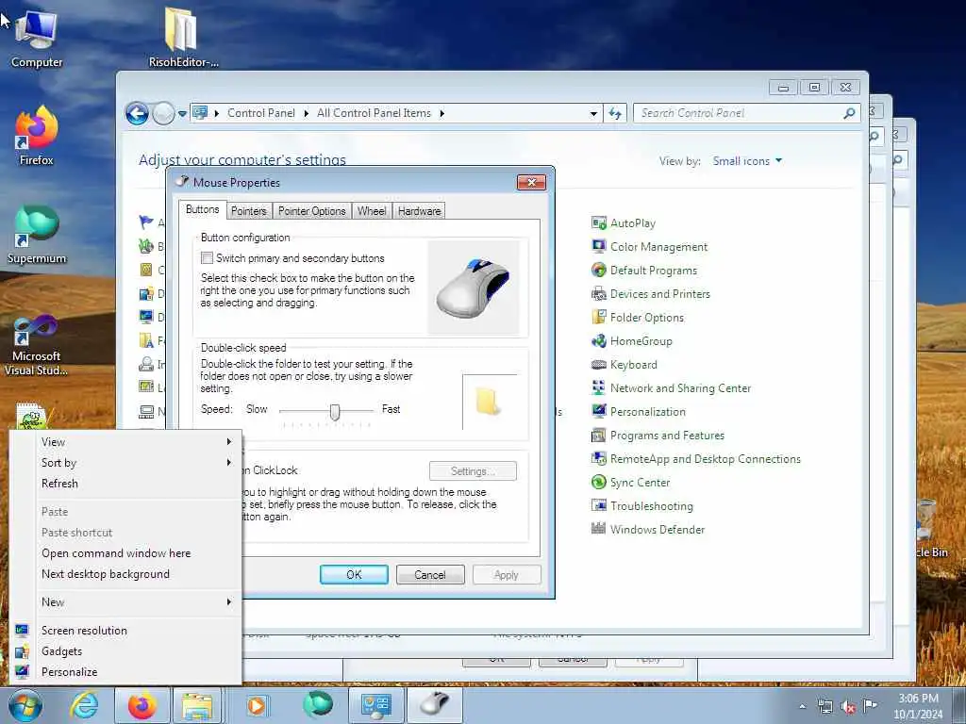Select the Firefox desktop shortcut
Screen dimensions: 966x724
tap(37, 137)
